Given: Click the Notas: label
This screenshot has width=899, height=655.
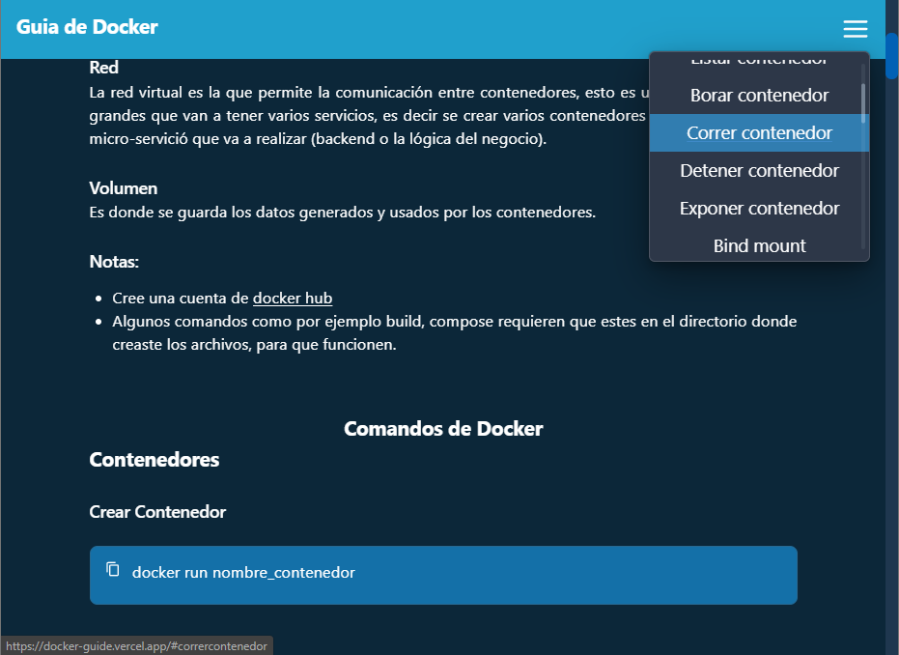Looking at the screenshot, I should [115, 262].
